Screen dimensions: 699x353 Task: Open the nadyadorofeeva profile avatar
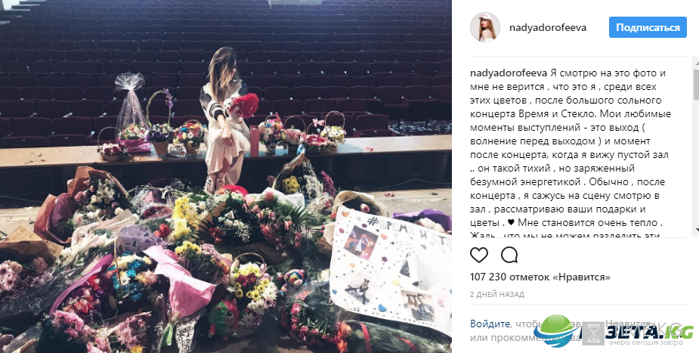point(485,27)
